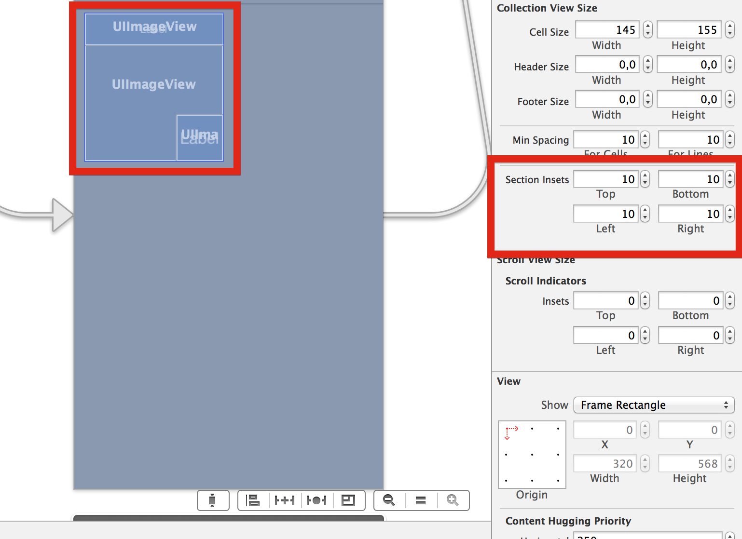This screenshot has width=742, height=539.
Task: Use stepper beside Footer Size Height
Action: (730, 99)
